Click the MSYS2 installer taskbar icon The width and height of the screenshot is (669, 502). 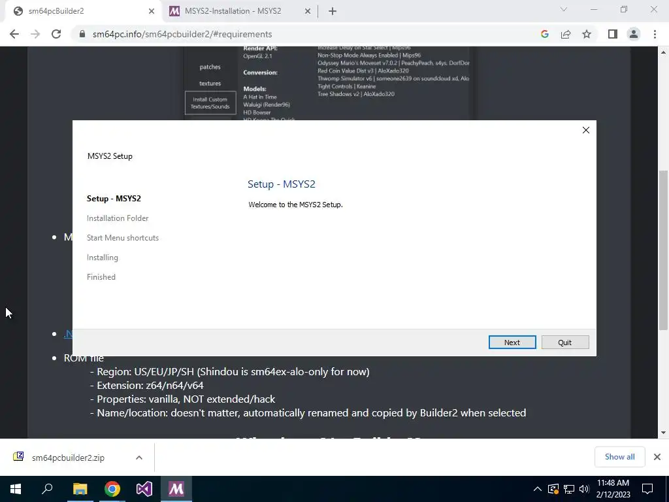(x=176, y=489)
